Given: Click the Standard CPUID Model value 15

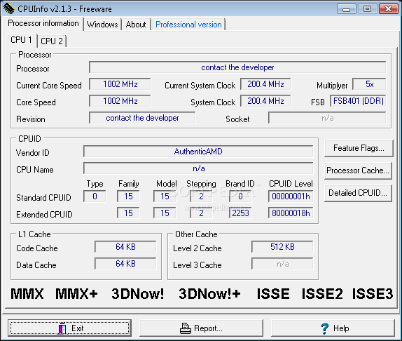Looking at the screenshot, I should click(x=165, y=196).
